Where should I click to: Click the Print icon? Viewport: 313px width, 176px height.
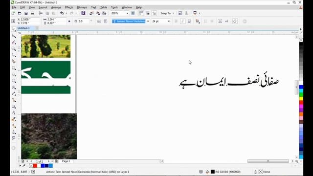coord(32,13)
